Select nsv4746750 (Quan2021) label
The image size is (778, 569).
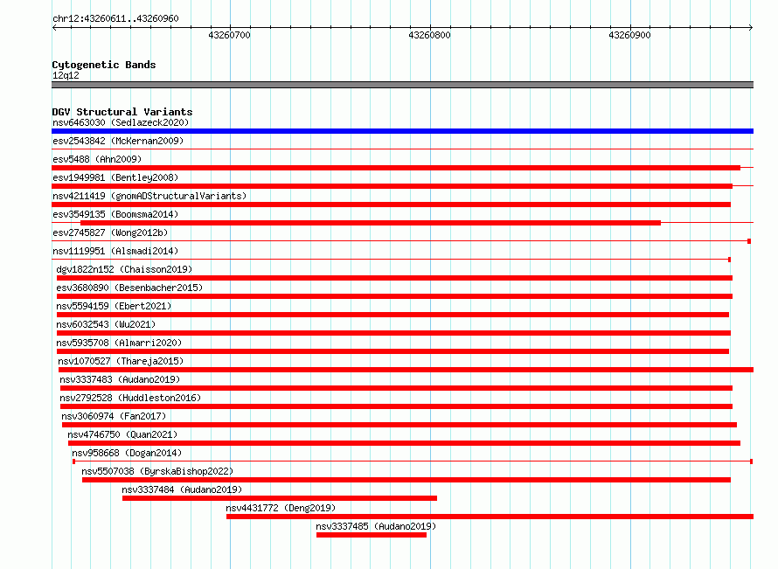(x=122, y=434)
